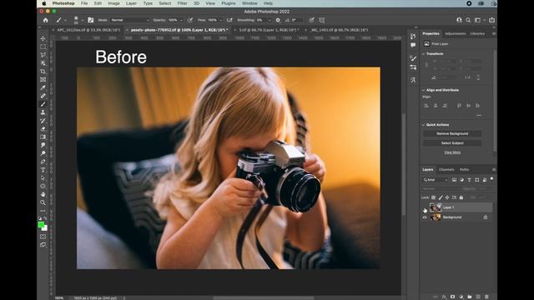
Task: Select the Eraser tool
Action: point(43,128)
